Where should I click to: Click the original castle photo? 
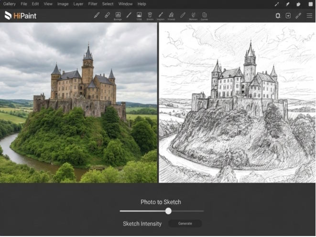(x=78, y=103)
